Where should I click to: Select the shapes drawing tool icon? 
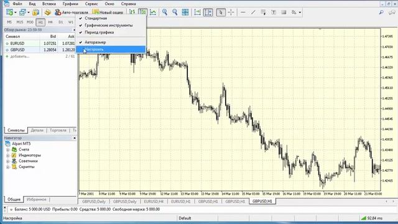click(x=263, y=12)
